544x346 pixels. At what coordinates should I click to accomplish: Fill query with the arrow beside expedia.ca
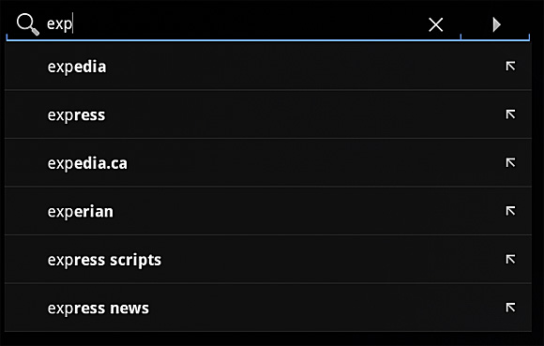510,162
